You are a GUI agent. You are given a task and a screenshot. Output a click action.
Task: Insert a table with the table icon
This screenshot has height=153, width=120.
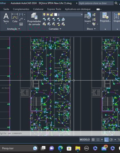click(21, 24)
